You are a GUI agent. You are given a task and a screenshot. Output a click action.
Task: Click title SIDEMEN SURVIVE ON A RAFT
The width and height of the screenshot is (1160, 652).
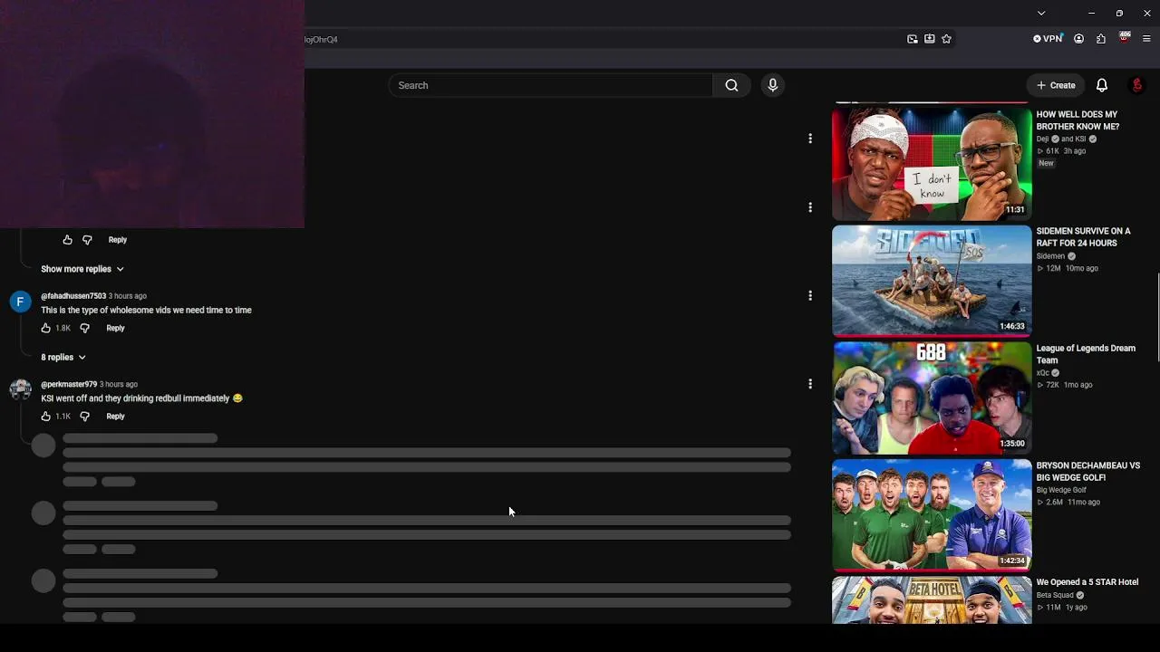click(1083, 237)
